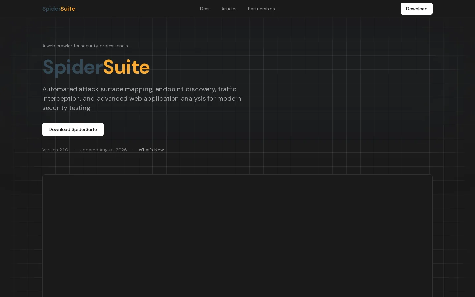The height and width of the screenshot is (297, 475).
Task: Click the Download button in the header
Action: click(x=417, y=9)
